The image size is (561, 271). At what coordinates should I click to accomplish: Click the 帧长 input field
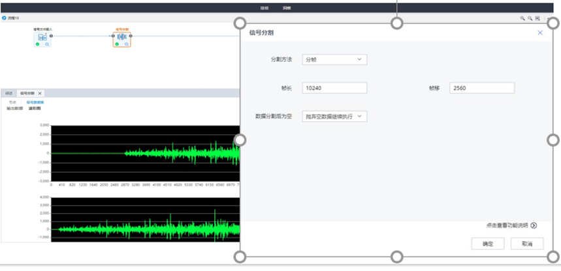tap(334, 88)
